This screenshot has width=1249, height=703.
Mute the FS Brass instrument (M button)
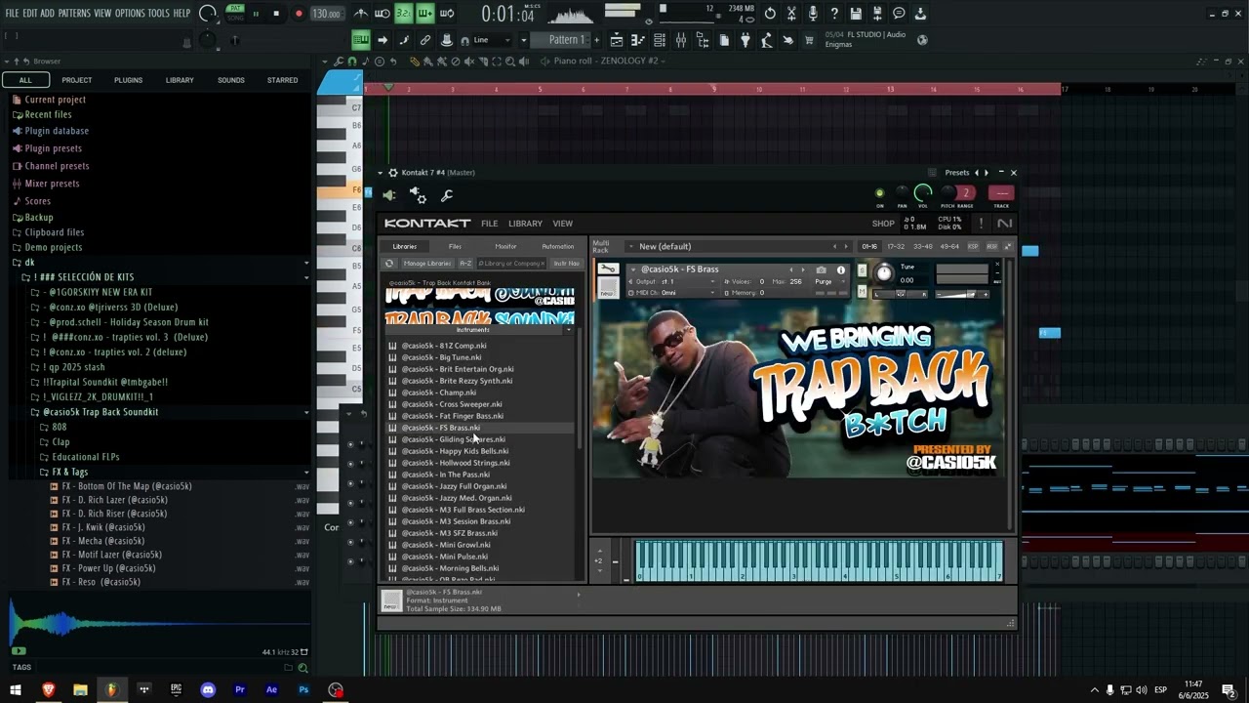click(x=862, y=291)
